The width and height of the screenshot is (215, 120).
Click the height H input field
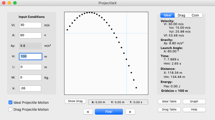point(30,56)
